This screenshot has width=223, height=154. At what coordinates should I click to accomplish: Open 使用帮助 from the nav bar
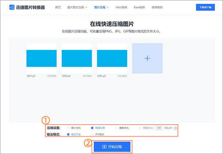coord(157,7)
